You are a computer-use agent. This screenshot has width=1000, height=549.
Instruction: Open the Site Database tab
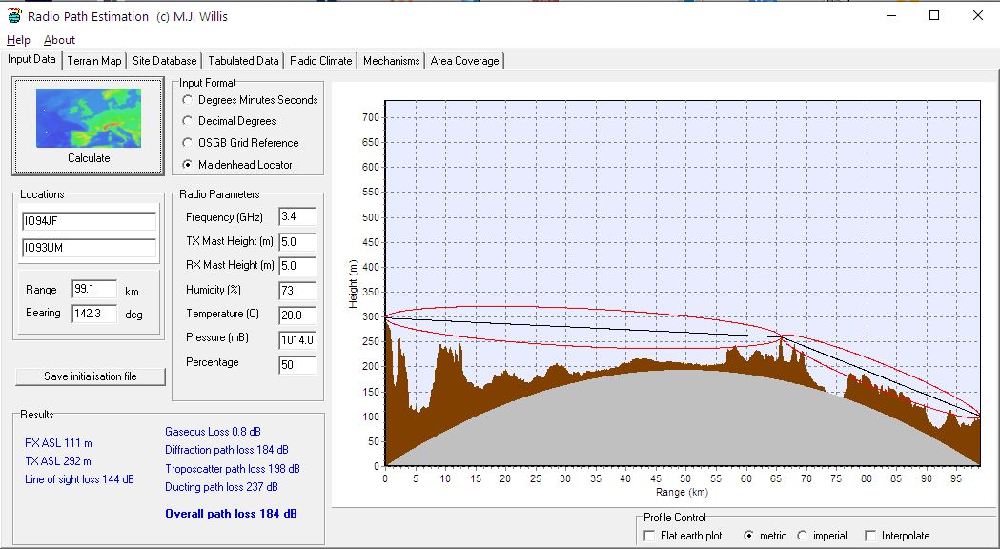164,61
